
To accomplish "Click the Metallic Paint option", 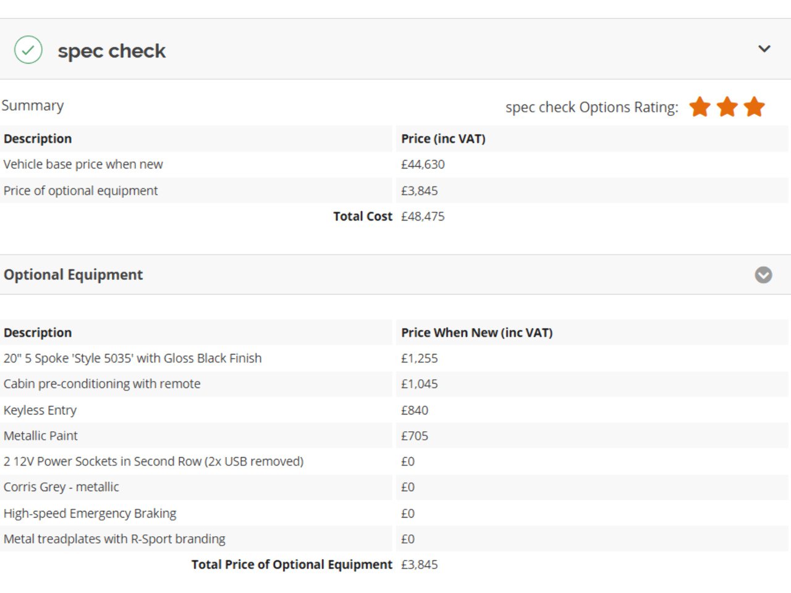I will pyautogui.click(x=41, y=435).
